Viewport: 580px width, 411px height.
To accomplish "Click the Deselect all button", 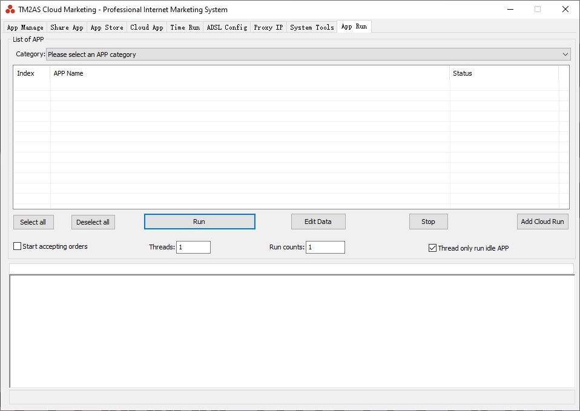I will point(93,222).
